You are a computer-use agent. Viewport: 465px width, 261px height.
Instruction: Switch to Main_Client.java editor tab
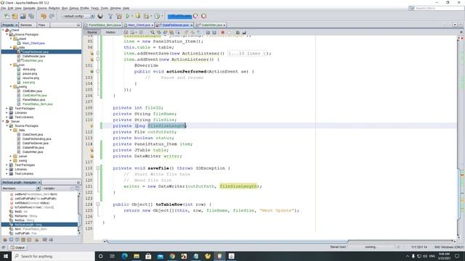point(139,25)
